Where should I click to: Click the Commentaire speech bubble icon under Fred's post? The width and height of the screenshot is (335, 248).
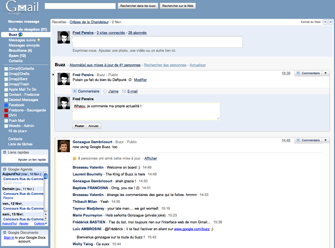pos(75,91)
